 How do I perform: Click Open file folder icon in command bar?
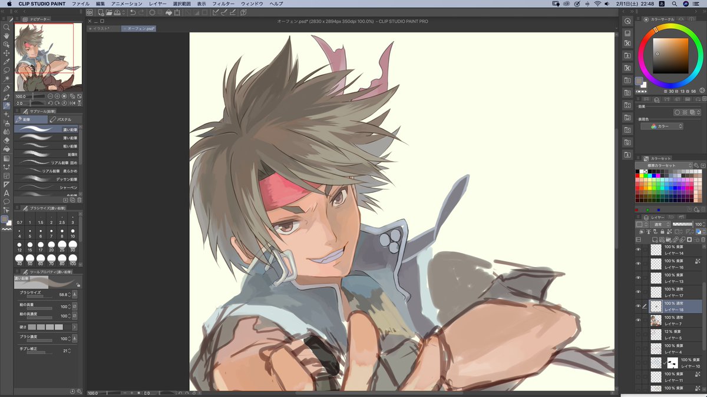click(108, 12)
